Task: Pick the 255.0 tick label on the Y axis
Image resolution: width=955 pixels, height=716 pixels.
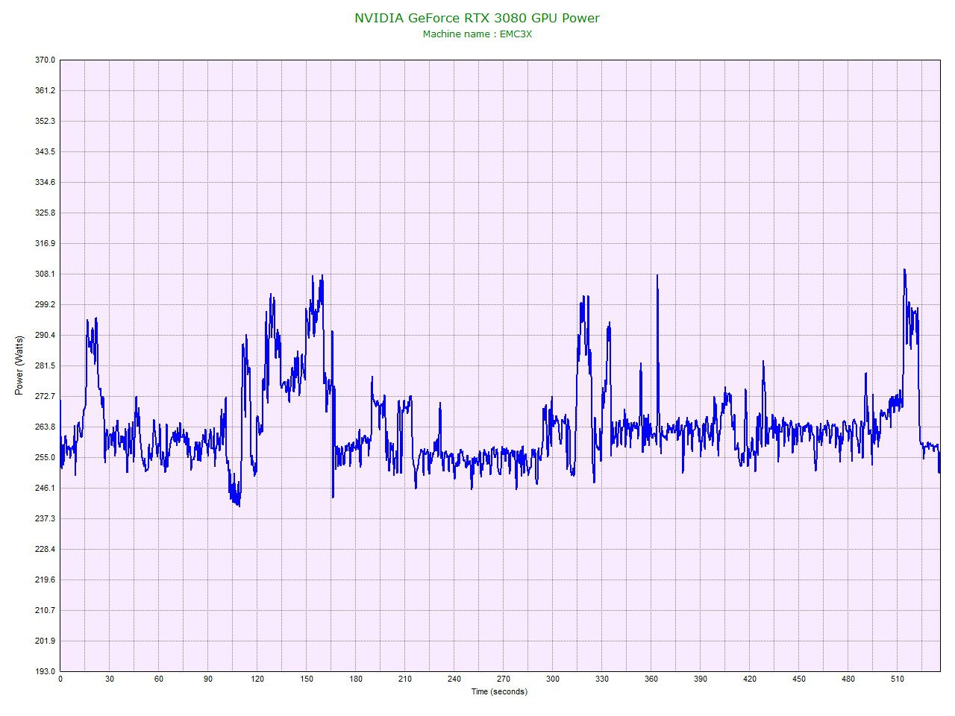Action: point(46,457)
